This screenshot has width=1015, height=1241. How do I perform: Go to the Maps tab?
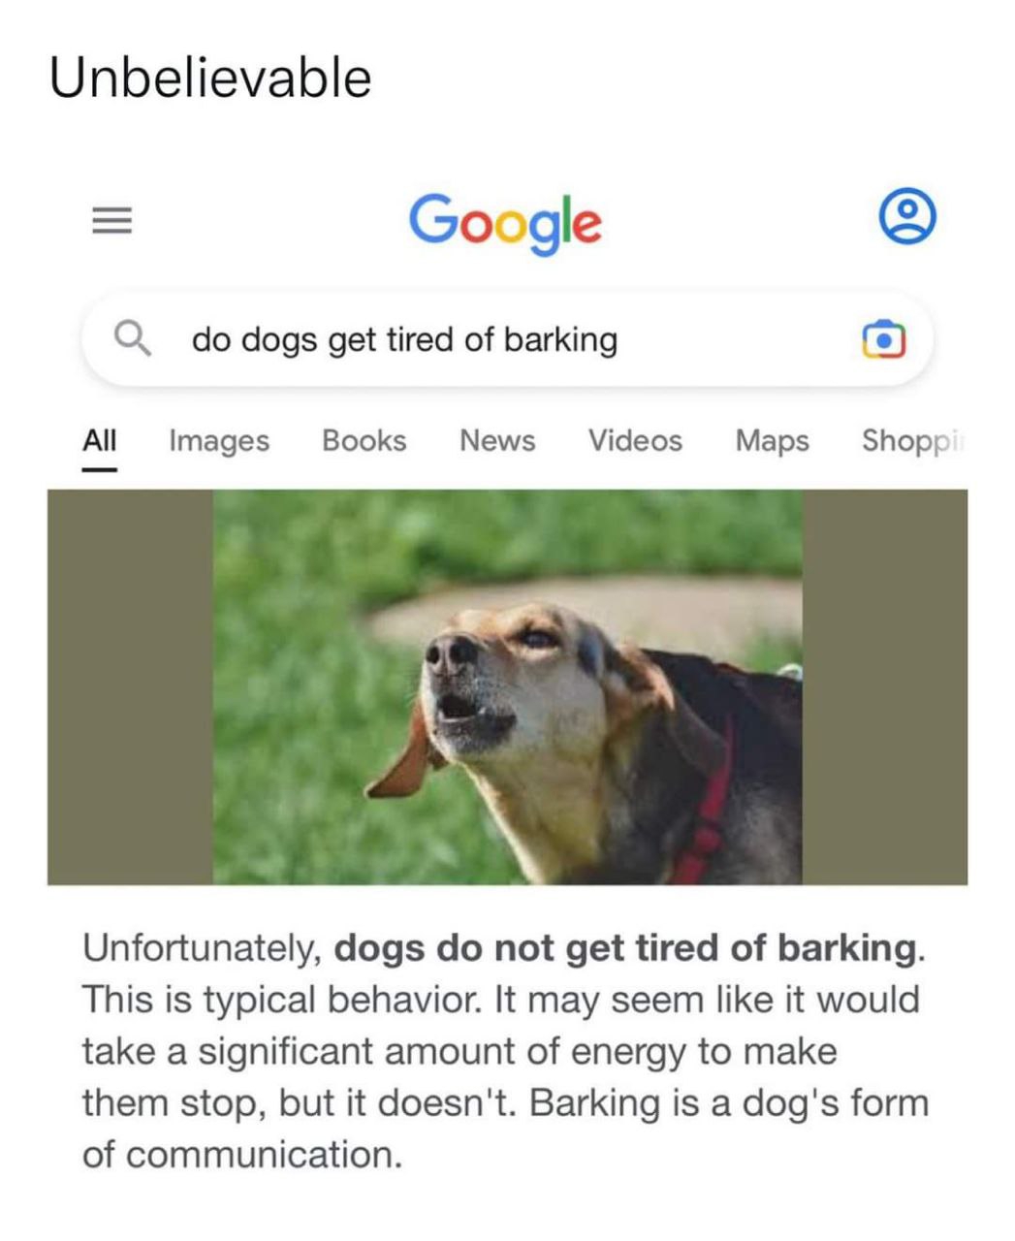(772, 441)
